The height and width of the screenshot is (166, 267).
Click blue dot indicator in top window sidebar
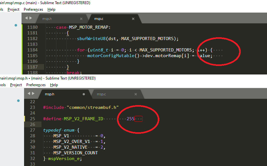16,25
